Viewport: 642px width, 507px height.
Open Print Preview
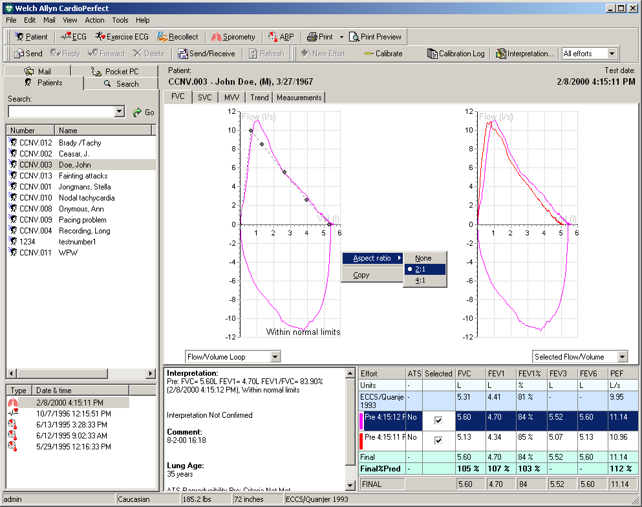375,37
